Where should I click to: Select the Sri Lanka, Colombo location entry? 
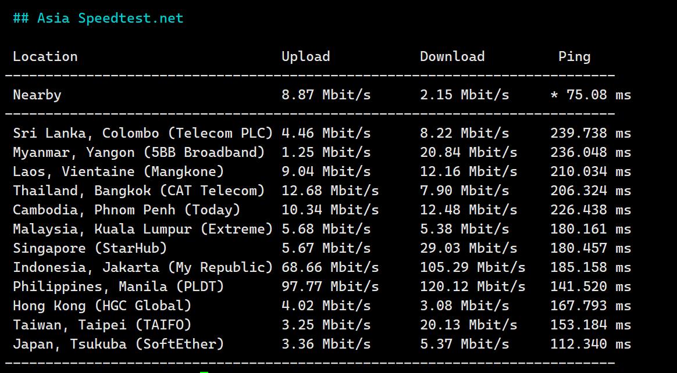click(x=142, y=133)
